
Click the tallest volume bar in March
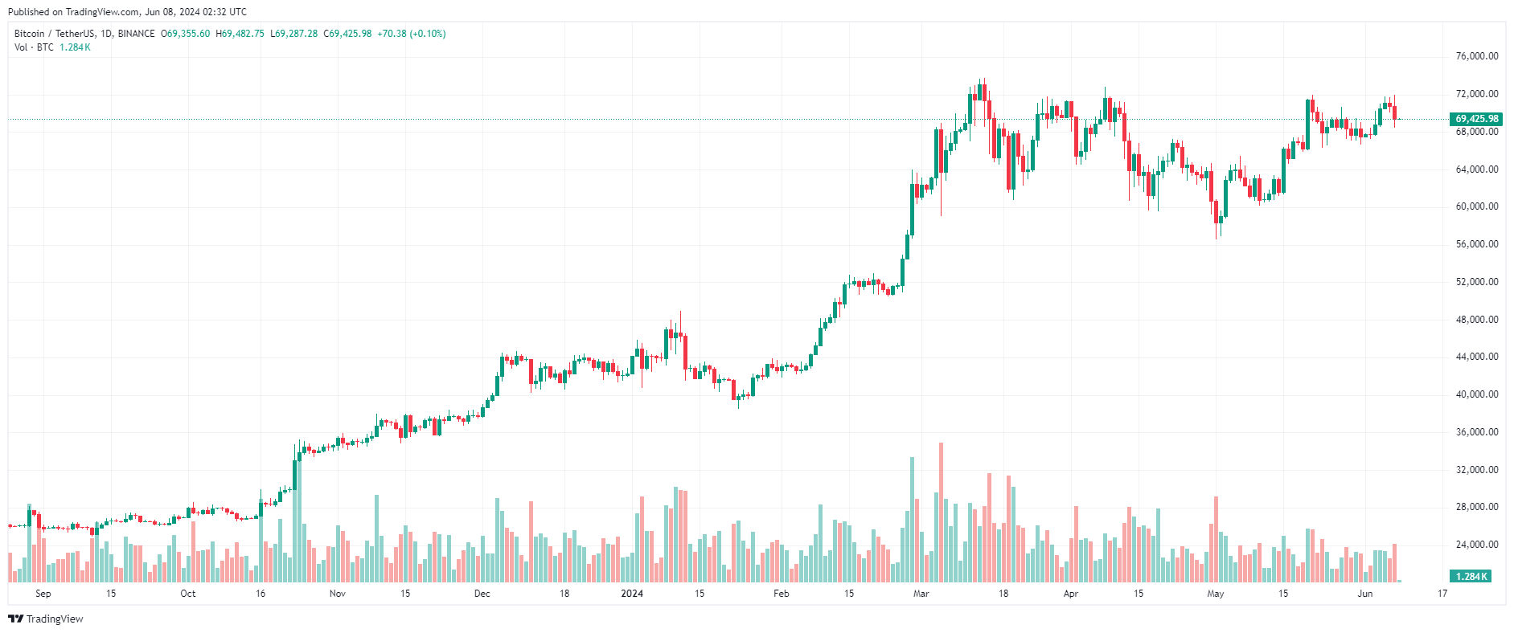click(x=942, y=513)
